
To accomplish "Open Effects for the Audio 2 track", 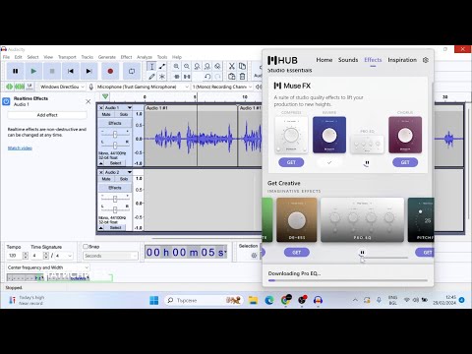I will click(115, 188).
